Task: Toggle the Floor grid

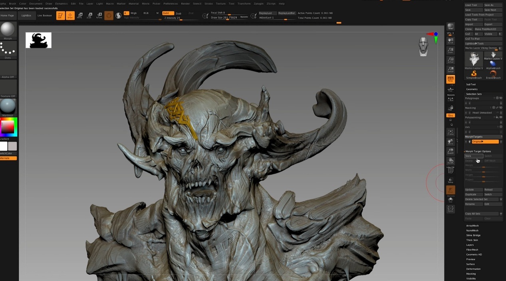Action: click(450, 89)
